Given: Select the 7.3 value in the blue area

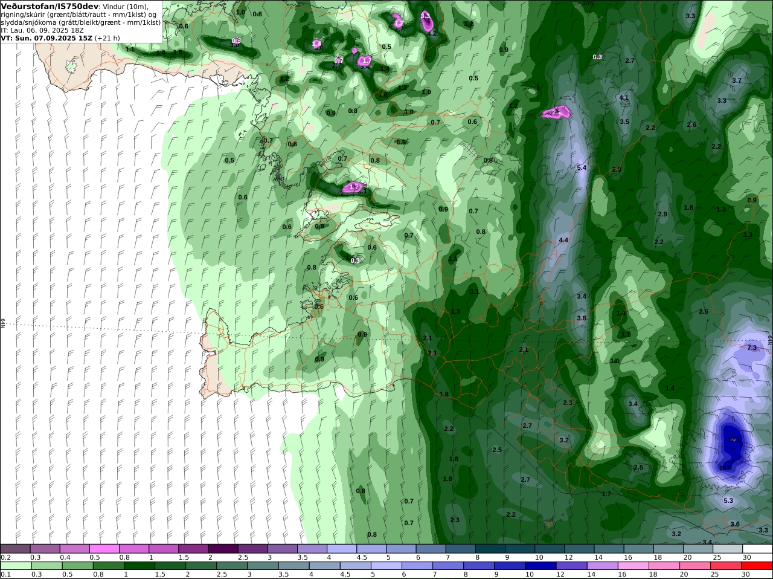Looking at the screenshot, I should pos(752,348).
